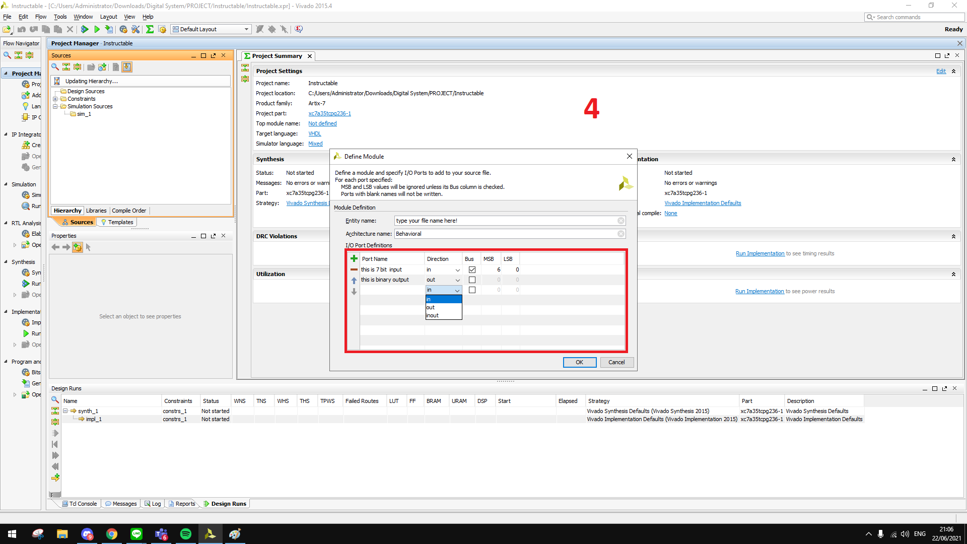
Task: Enable Bus checkbox for the third port row
Action: coord(471,290)
